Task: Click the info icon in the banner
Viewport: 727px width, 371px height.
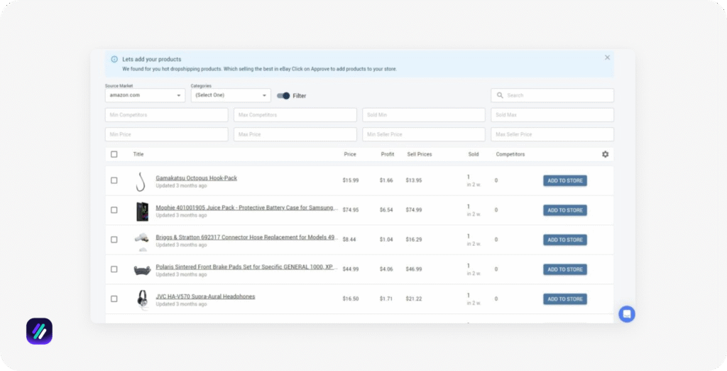Action: (114, 60)
